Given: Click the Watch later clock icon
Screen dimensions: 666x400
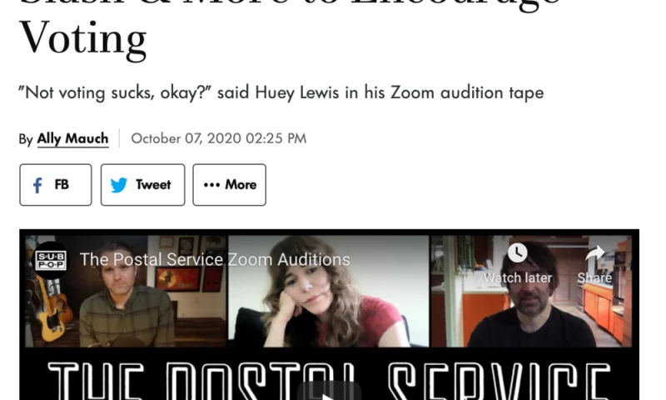Looking at the screenshot, I should tap(517, 253).
